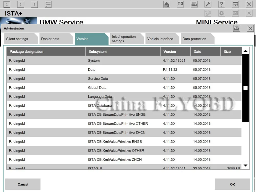
Task: Click the Date column header
Action: [206, 52]
